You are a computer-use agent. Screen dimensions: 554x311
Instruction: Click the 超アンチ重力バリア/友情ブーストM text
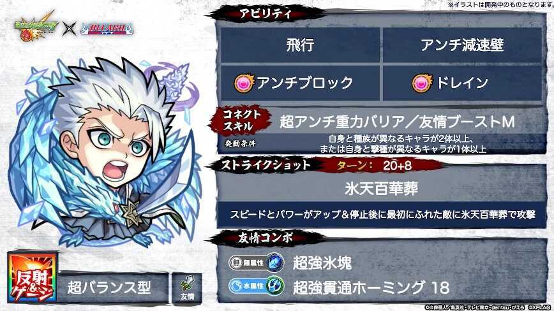point(397,122)
